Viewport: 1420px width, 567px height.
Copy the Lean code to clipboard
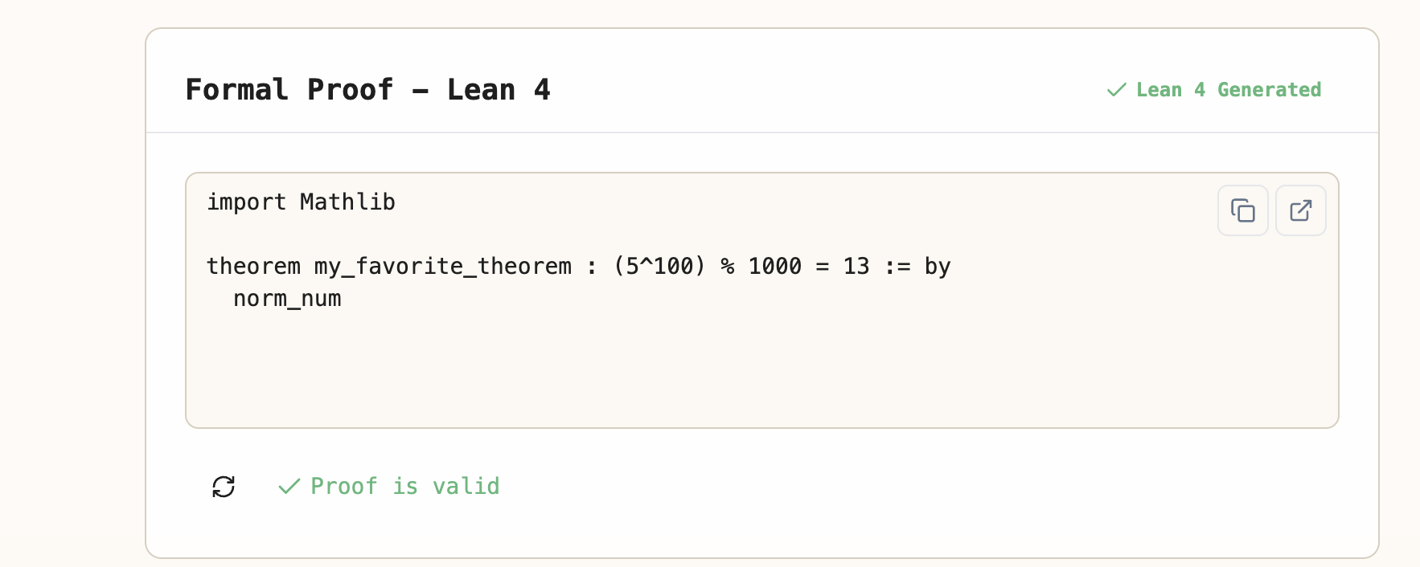(x=1242, y=210)
